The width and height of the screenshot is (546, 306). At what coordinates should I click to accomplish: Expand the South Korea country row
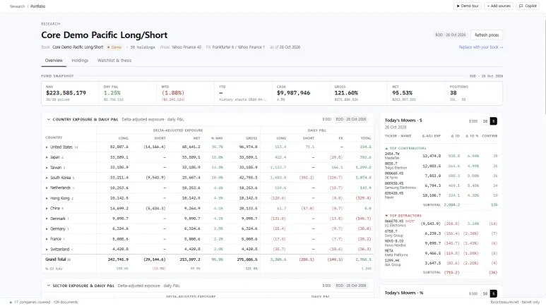click(47, 178)
